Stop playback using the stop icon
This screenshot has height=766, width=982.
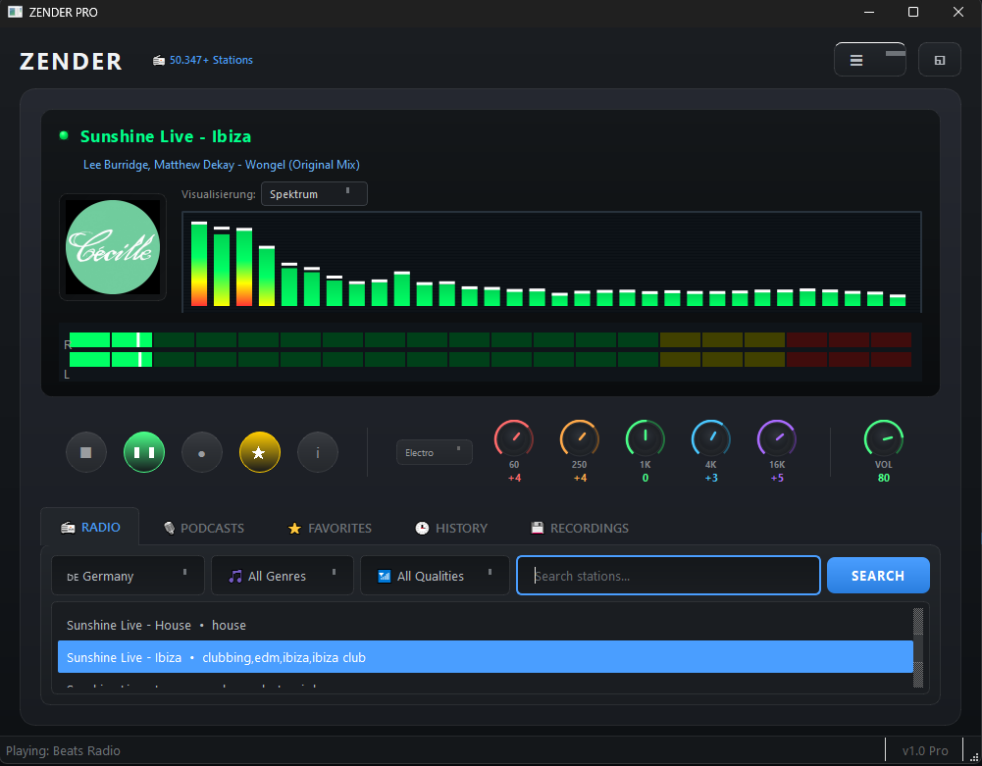pos(85,452)
